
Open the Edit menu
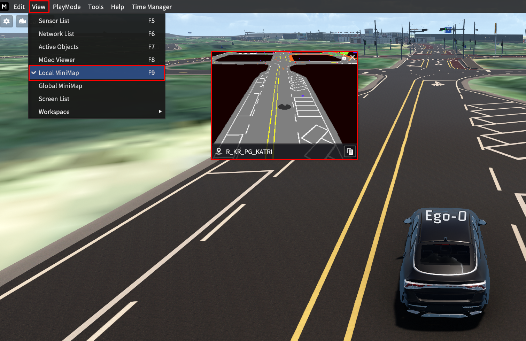19,7
